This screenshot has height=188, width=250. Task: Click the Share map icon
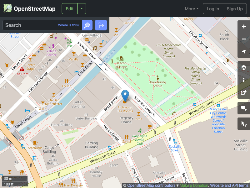click(x=244, y=92)
